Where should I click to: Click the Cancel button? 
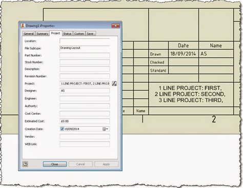tap(80, 164)
